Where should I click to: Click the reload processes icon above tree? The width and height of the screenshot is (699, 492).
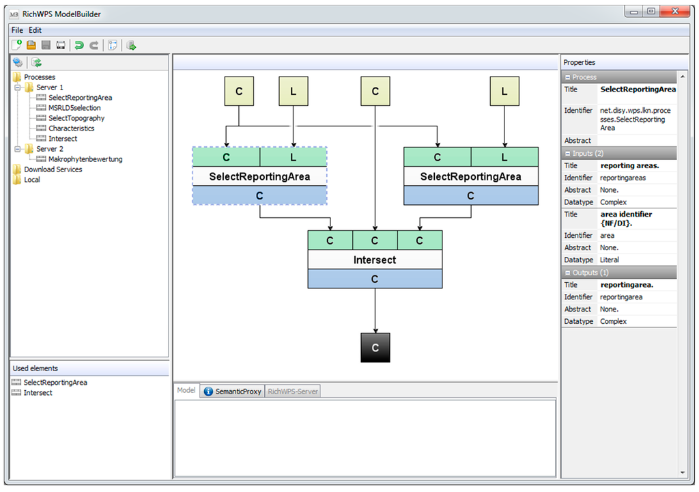[35, 62]
